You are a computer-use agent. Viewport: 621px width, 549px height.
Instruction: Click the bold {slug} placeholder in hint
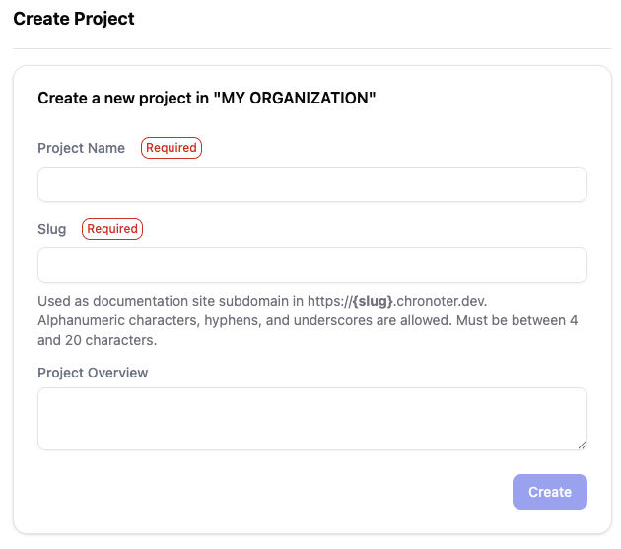pyautogui.click(x=373, y=301)
